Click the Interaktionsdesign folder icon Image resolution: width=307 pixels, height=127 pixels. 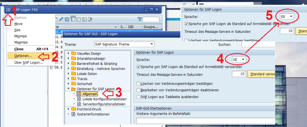74,59
